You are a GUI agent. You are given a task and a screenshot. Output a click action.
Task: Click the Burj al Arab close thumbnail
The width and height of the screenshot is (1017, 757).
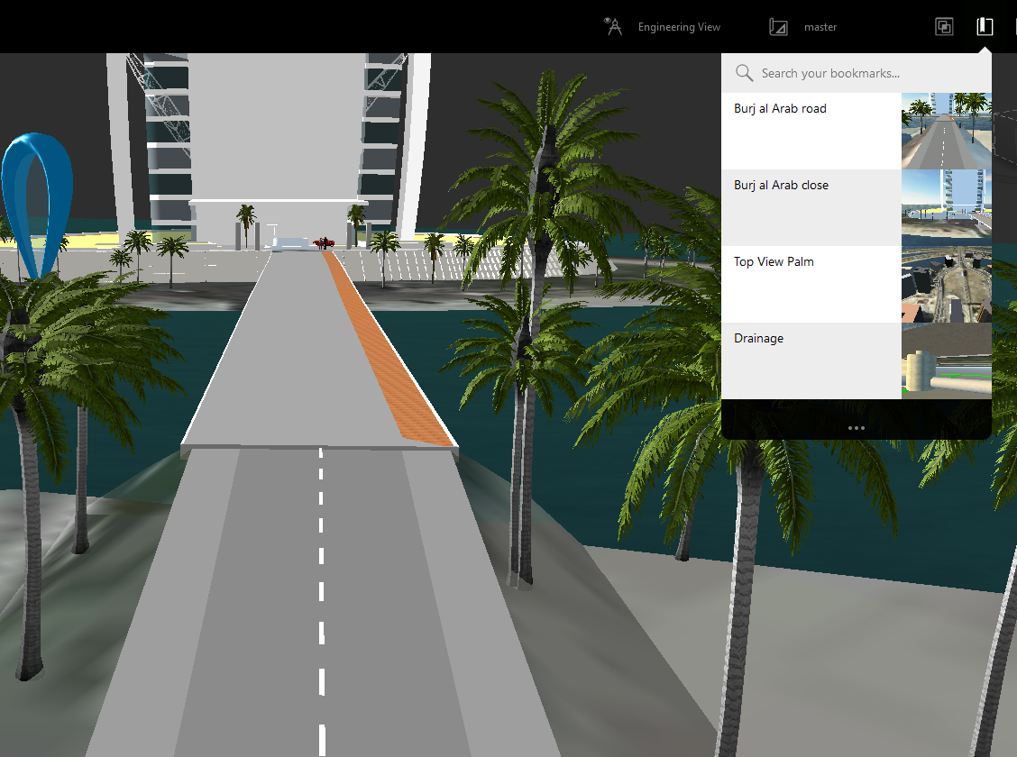click(x=946, y=207)
